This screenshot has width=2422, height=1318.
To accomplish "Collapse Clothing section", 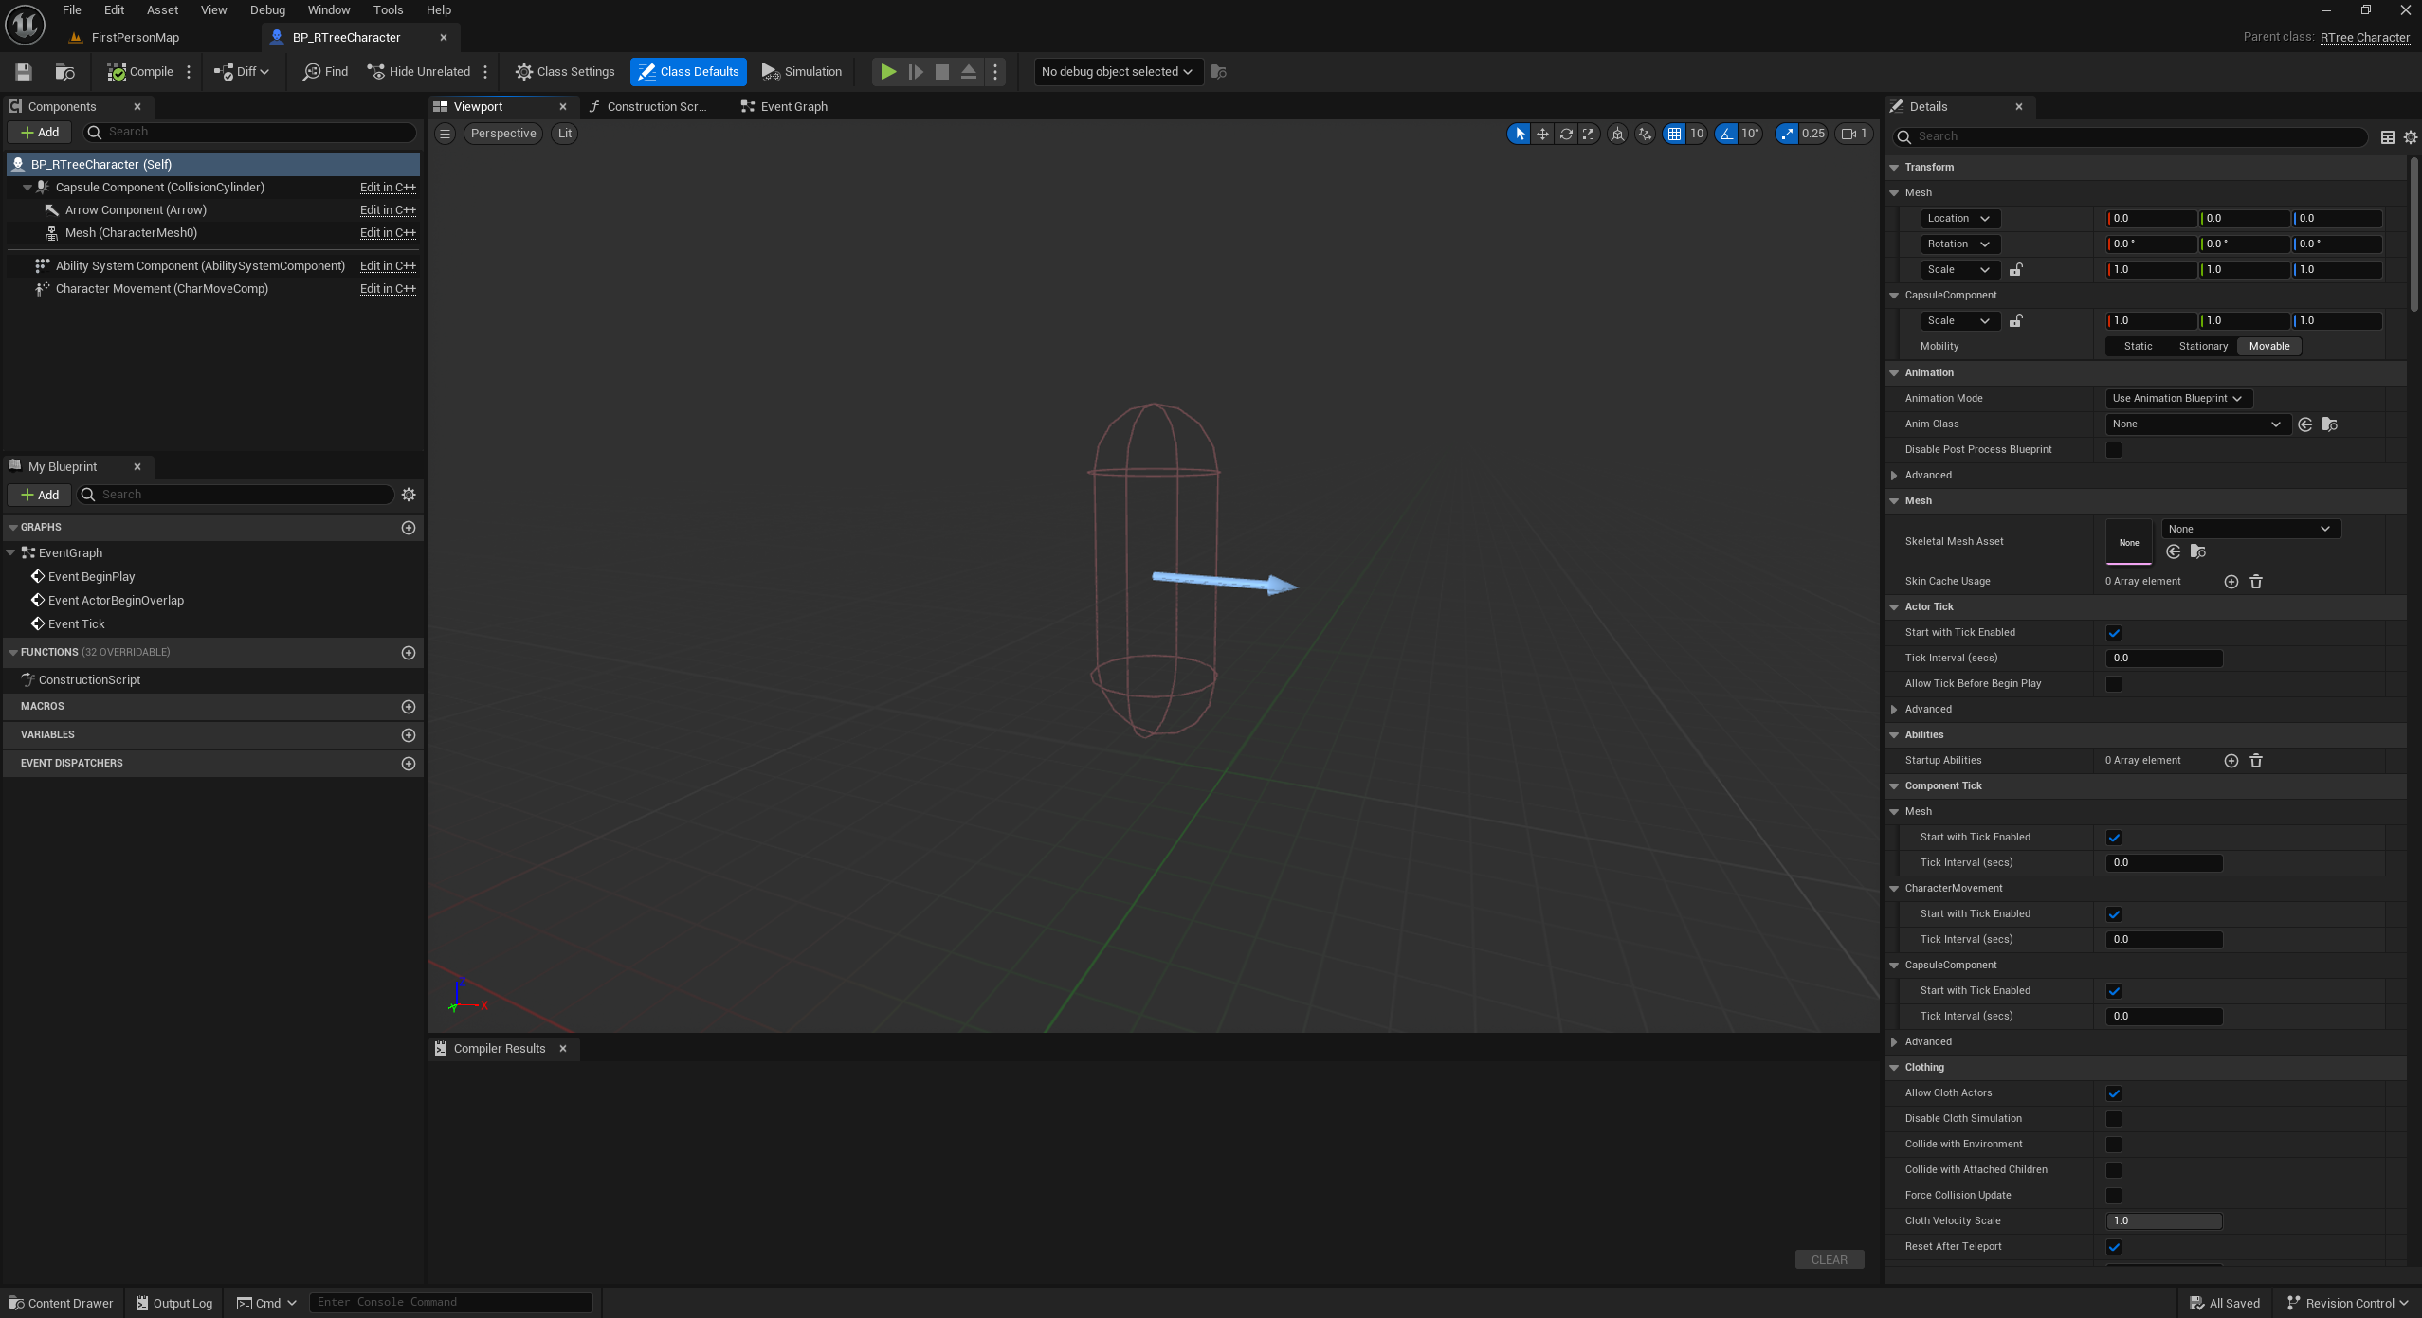I will tap(1894, 1068).
